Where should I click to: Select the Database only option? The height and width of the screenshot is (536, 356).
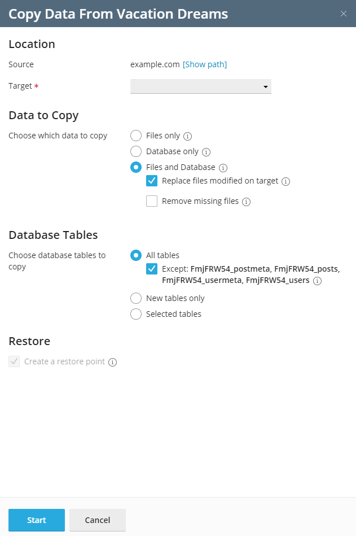click(136, 151)
